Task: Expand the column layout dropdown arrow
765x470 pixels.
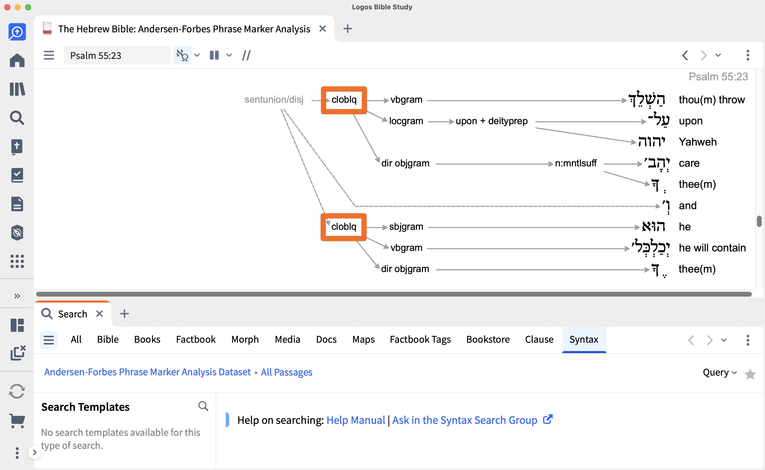Action: pos(229,55)
